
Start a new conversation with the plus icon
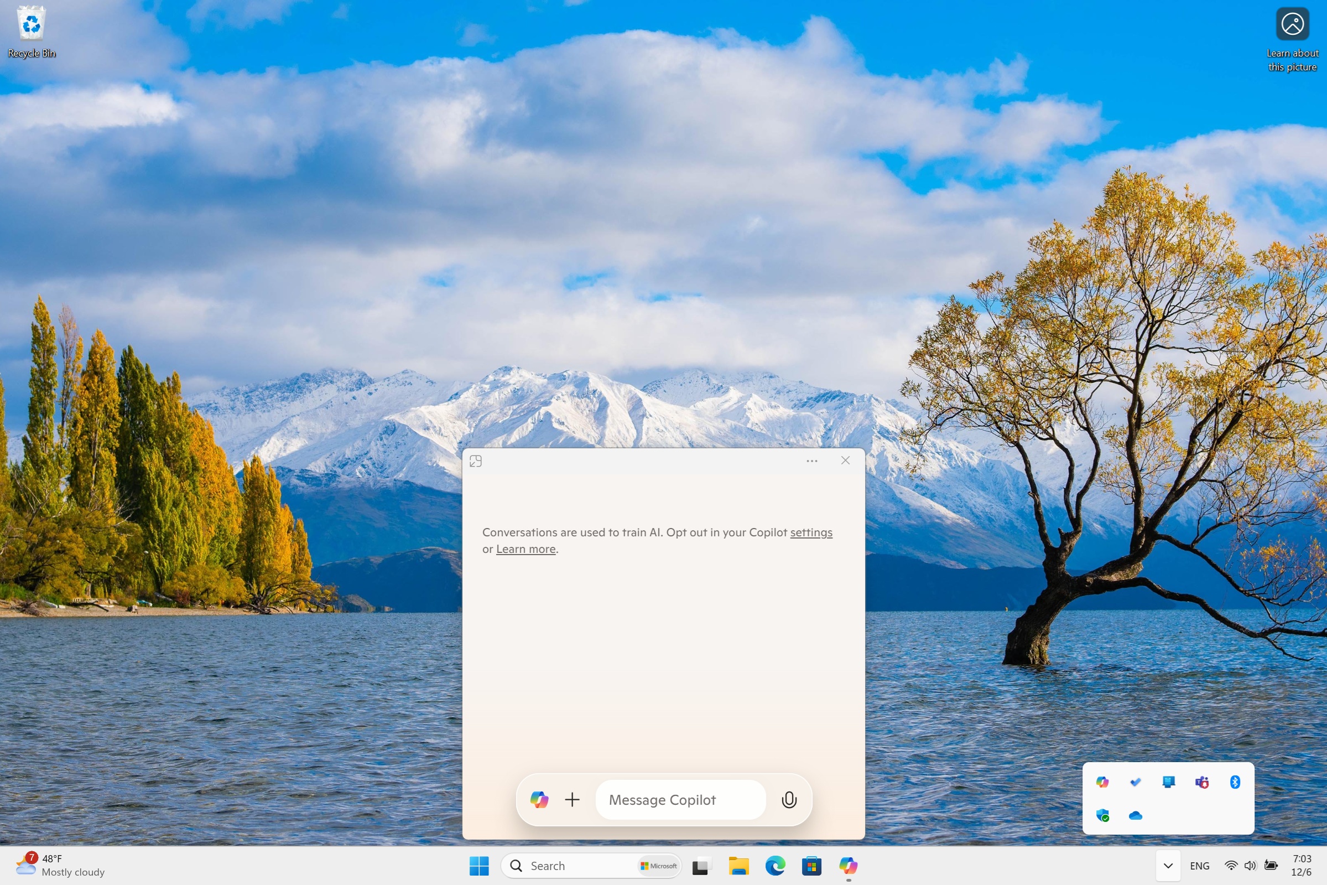point(572,799)
